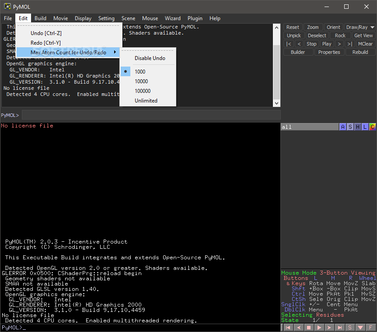The image size is (377, 332).
Task: Open the Movie menu
Action: 61,18
